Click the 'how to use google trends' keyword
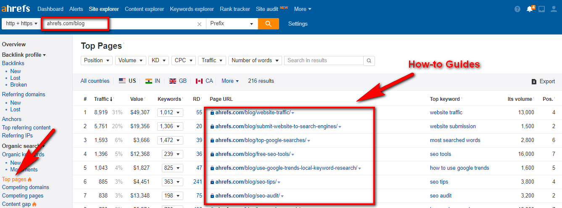This screenshot has width=562, height=208. [x=459, y=168]
